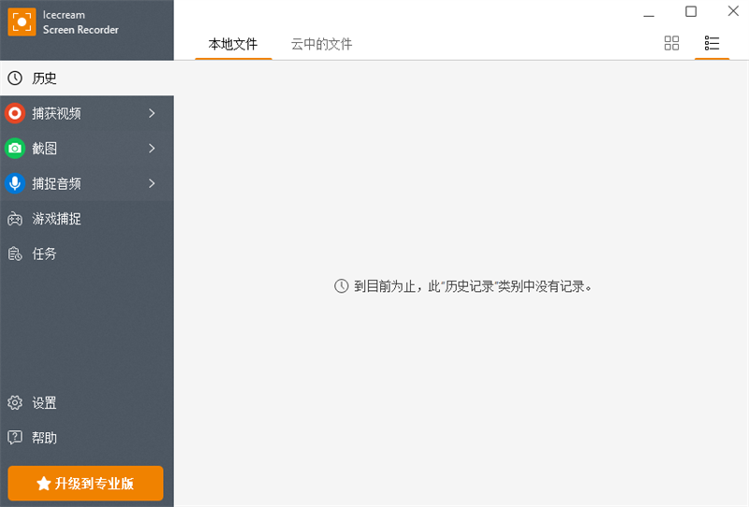The image size is (749, 507).
Task: Switch to the 云中的文件 tab
Action: (x=321, y=44)
